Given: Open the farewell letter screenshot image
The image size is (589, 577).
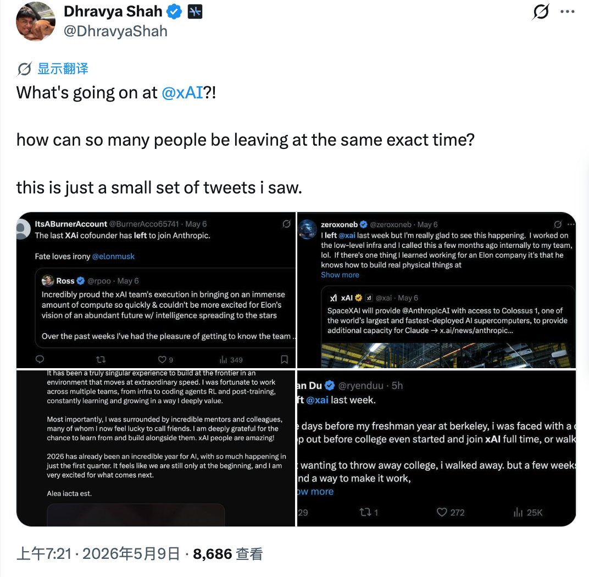Looking at the screenshot, I should [156, 448].
